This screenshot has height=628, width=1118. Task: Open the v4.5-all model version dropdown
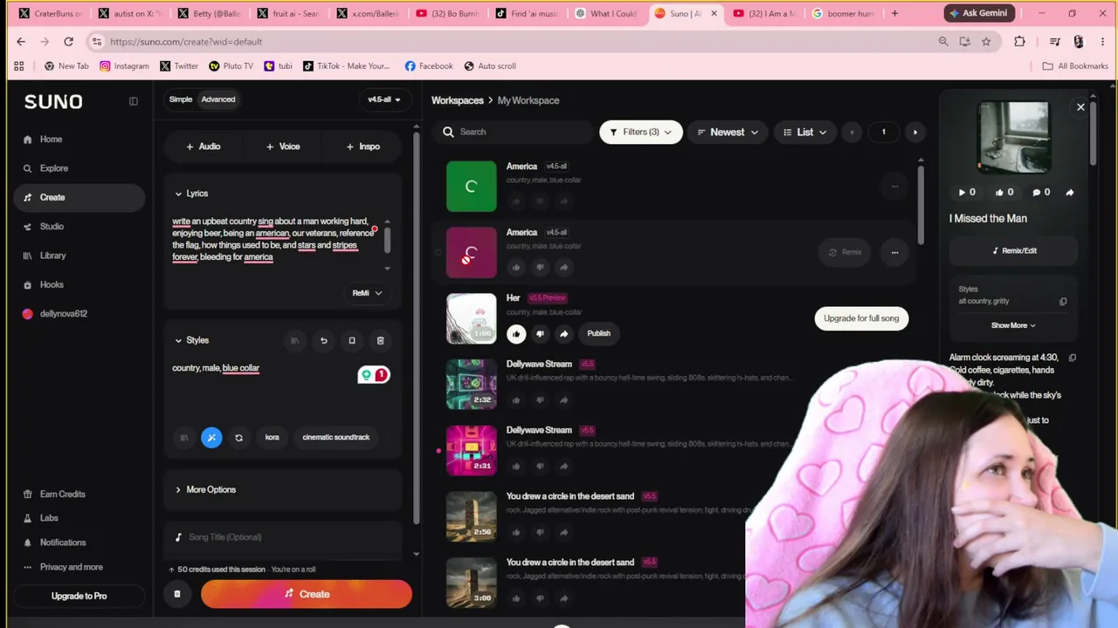point(383,99)
